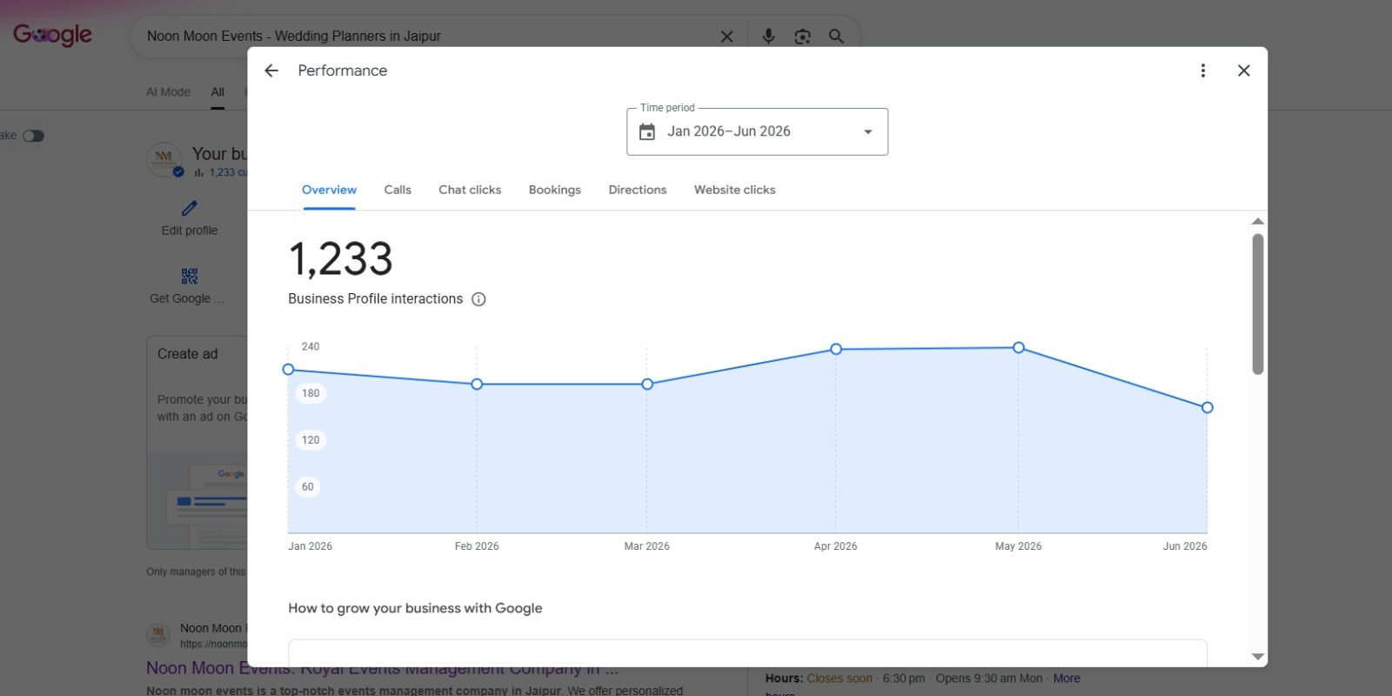This screenshot has width=1392, height=696.
Task: Click the Jun 2026 chart data point
Action: tap(1208, 408)
